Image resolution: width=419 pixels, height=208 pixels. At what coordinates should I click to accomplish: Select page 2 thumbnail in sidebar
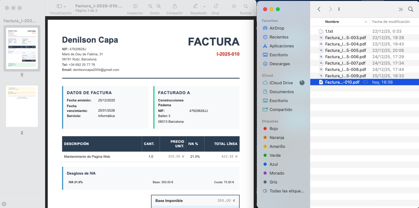point(22,106)
